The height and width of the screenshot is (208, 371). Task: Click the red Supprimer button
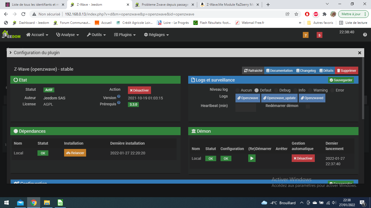347,70
